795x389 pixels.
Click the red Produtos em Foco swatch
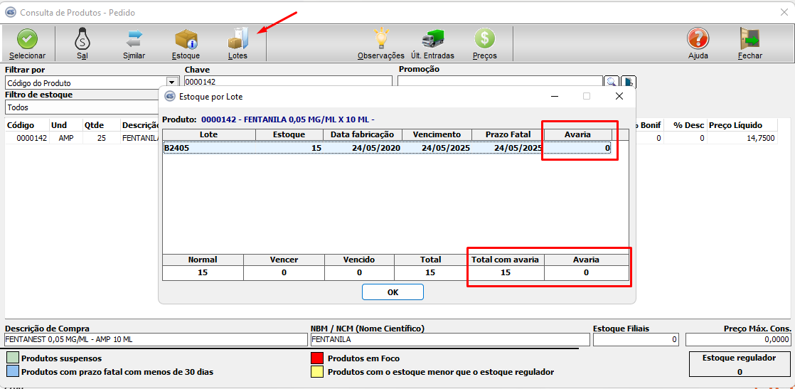pyautogui.click(x=318, y=358)
